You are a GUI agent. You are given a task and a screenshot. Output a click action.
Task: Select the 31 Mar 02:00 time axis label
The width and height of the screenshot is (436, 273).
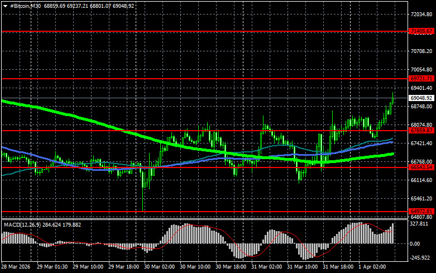tap(266, 267)
